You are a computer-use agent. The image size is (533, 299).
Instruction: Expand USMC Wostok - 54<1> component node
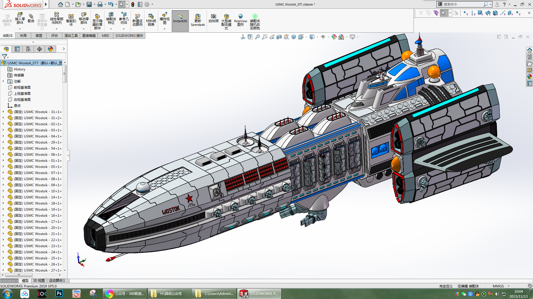point(3,149)
